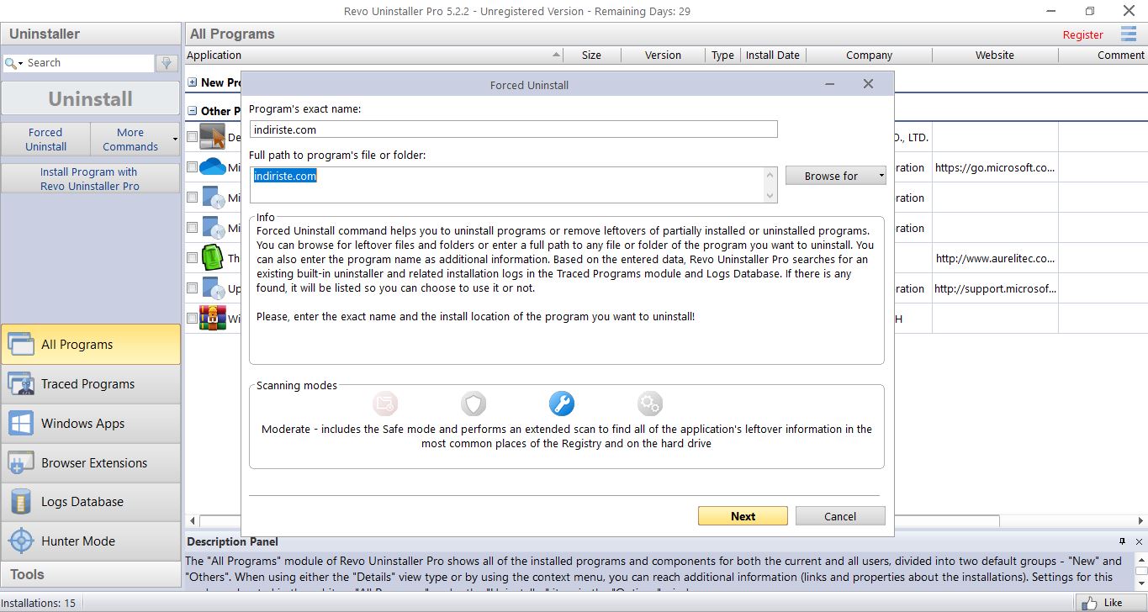Click the go.microsoft website cell
This screenshot has width=1148, height=612.
[x=995, y=167]
